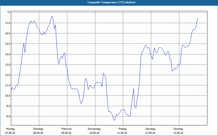Select the 17,0 y-axis label

[8, 23]
